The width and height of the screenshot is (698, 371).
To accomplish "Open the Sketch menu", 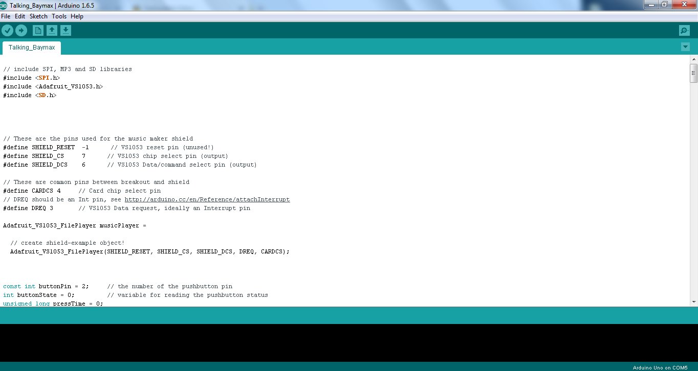I will coord(38,16).
